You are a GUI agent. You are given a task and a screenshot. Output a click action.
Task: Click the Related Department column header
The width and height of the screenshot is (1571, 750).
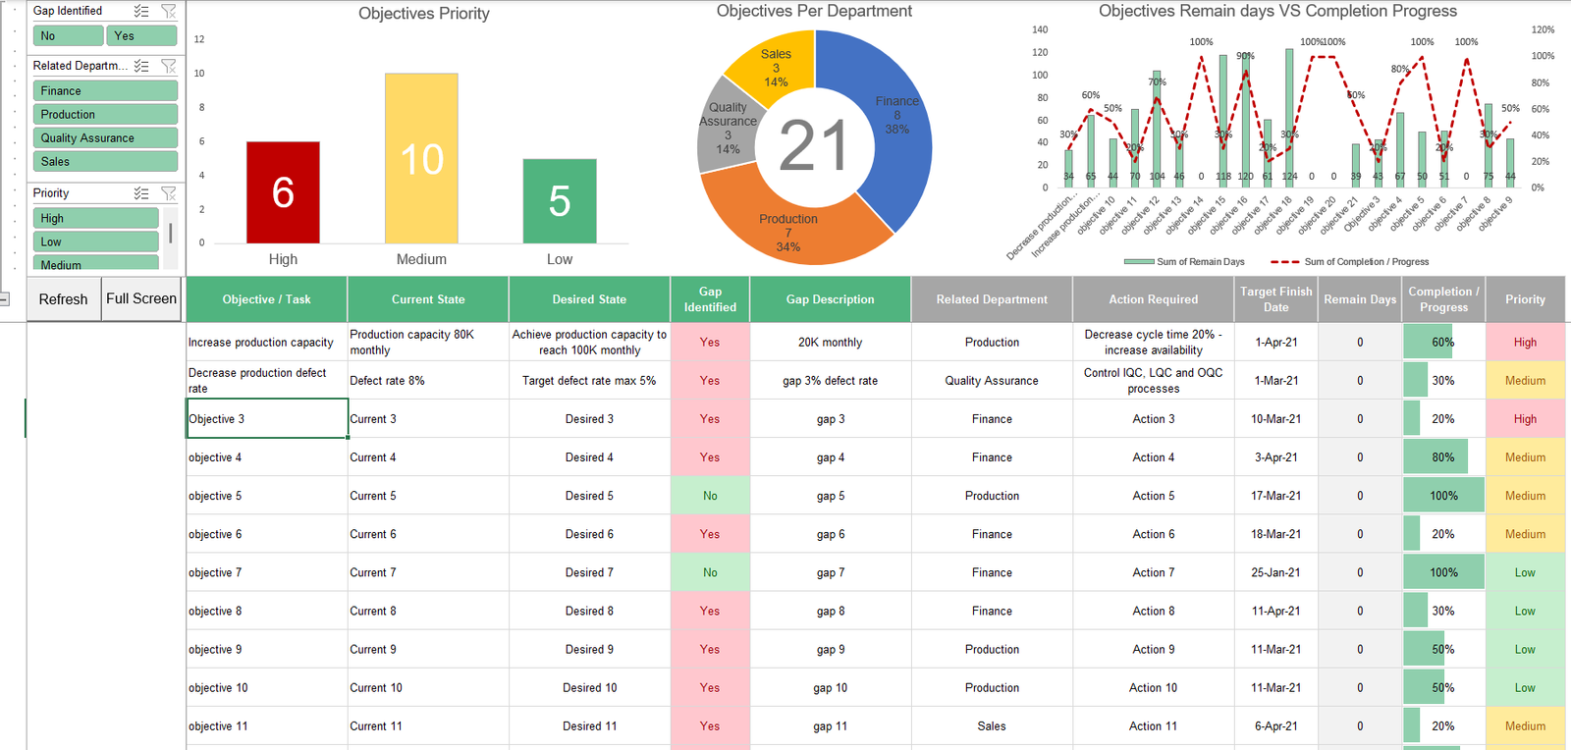pos(992,299)
